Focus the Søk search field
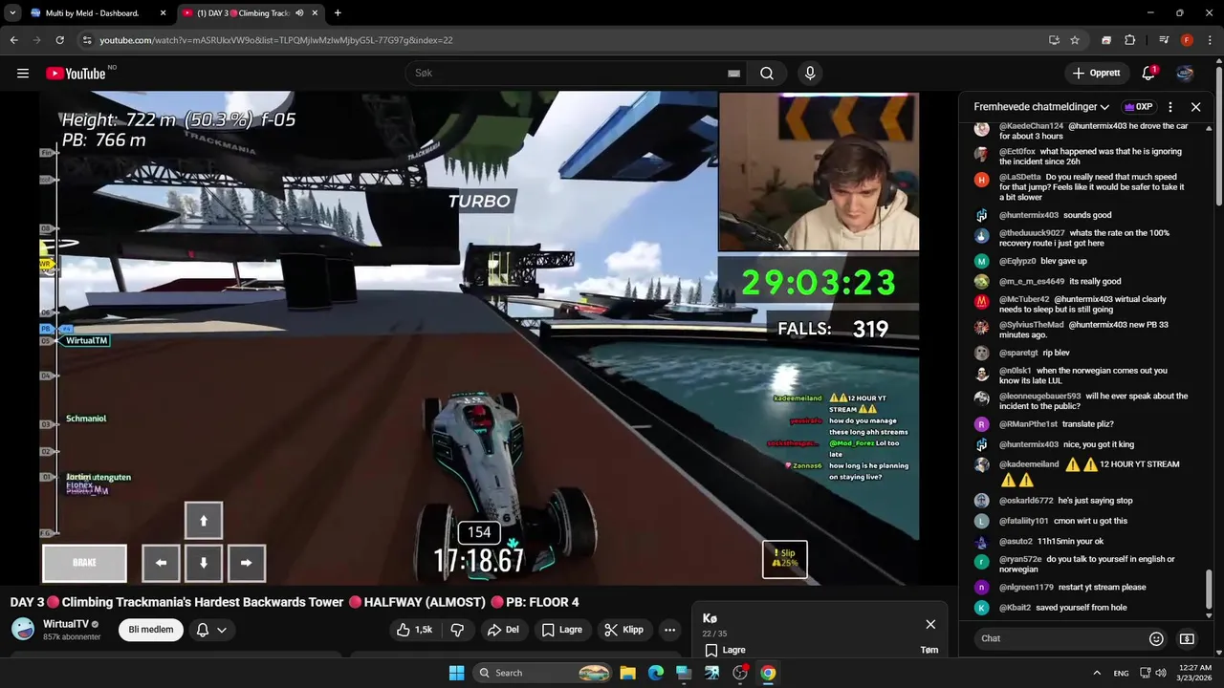This screenshot has width=1224, height=688. pos(569,74)
